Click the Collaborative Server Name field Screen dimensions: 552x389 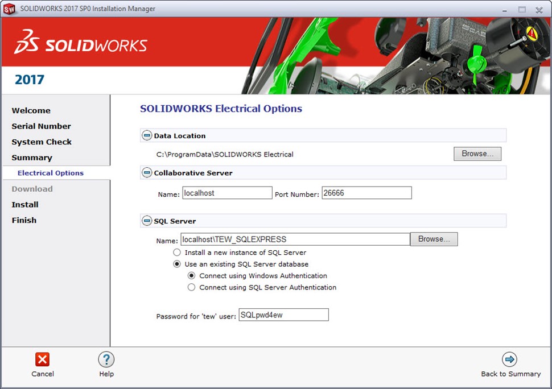(227, 193)
